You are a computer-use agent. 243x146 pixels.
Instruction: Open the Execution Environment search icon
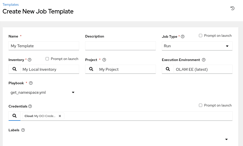pos(168,69)
